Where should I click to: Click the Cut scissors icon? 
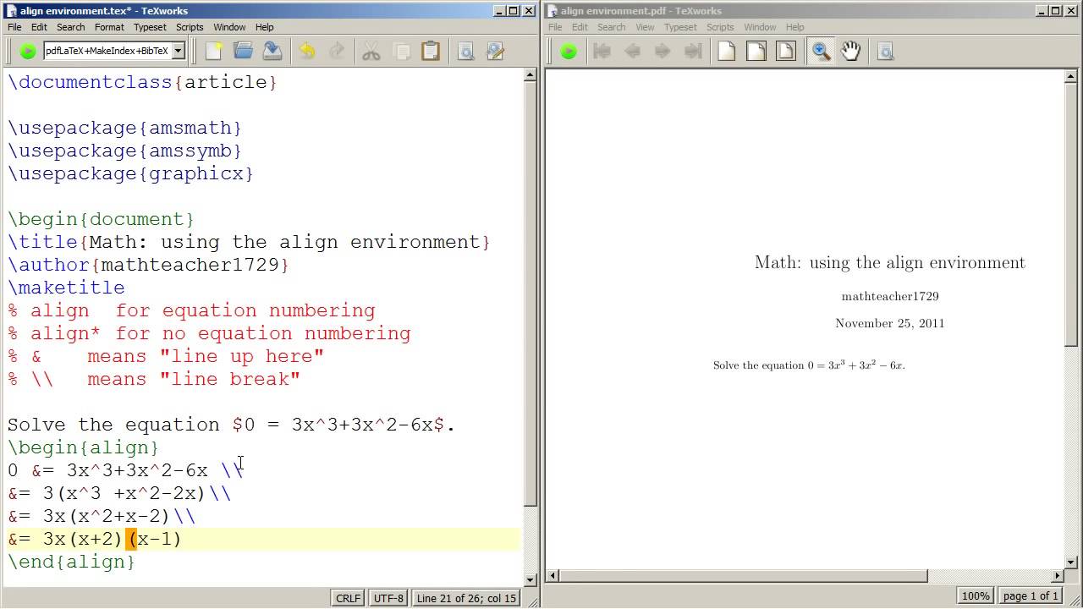pos(371,52)
